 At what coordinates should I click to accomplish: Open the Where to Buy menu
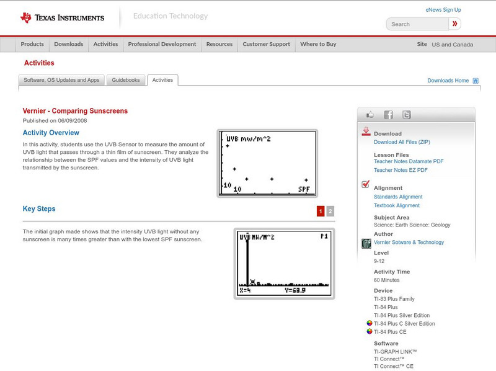pos(318,44)
